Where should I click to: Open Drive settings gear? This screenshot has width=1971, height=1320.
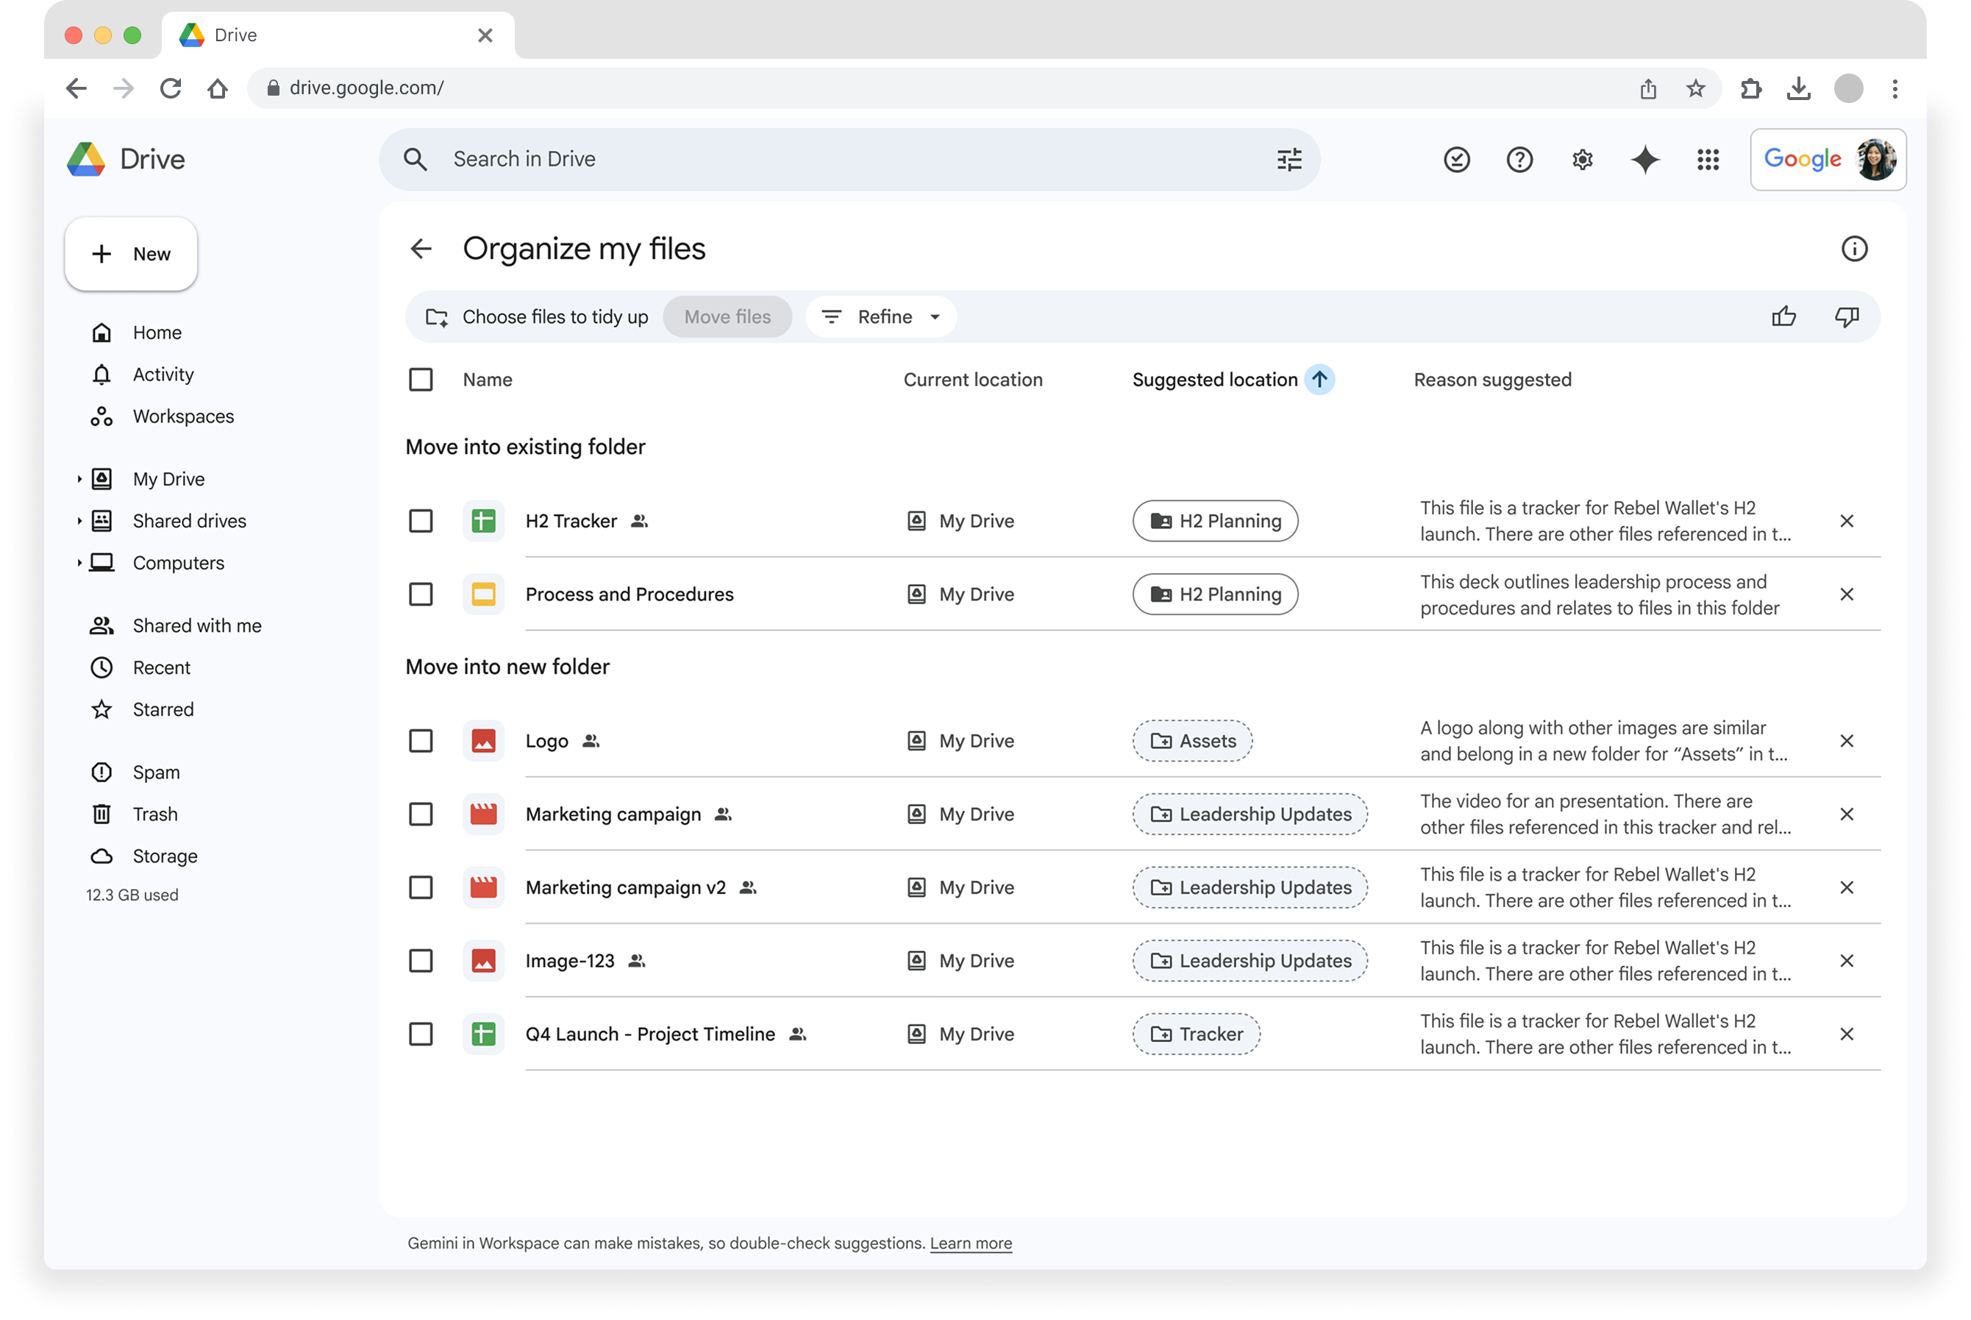coord(1581,159)
